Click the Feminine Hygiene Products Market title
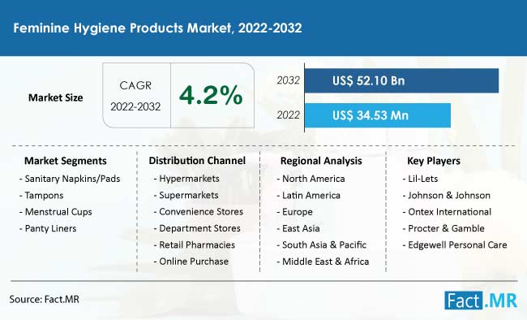The height and width of the screenshot is (320, 527). [x=157, y=28]
